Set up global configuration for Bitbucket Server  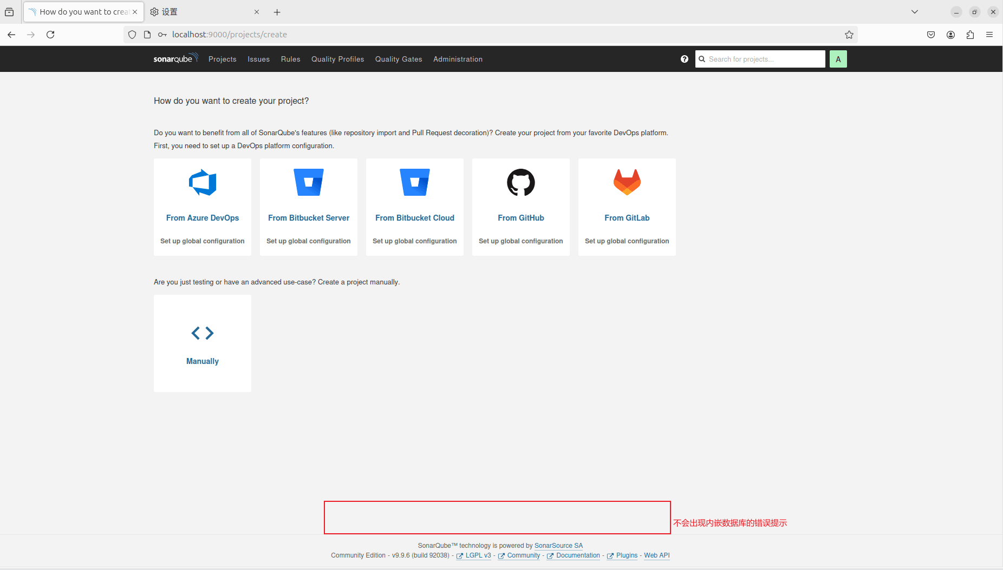pyautogui.click(x=309, y=241)
